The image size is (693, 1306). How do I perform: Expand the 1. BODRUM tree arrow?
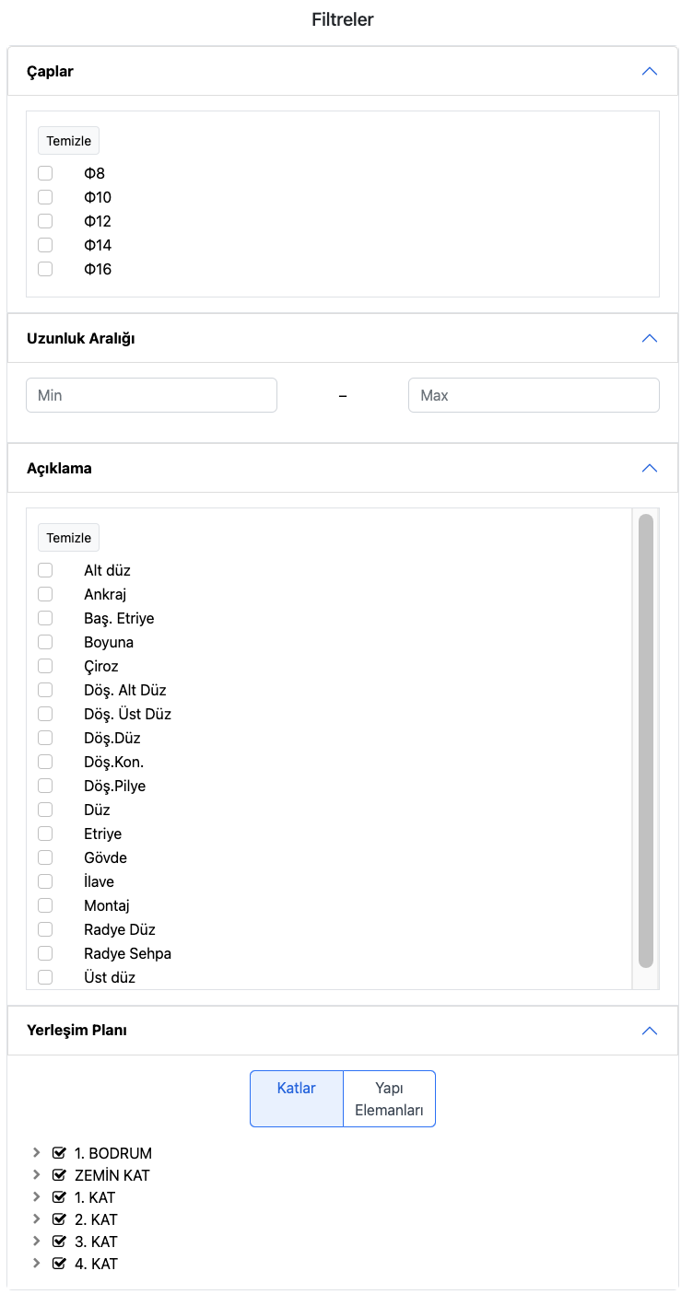(x=37, y=1153)
